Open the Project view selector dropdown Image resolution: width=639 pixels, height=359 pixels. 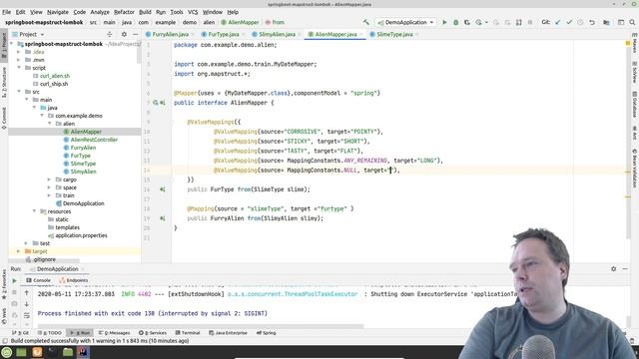click(29, 34)
